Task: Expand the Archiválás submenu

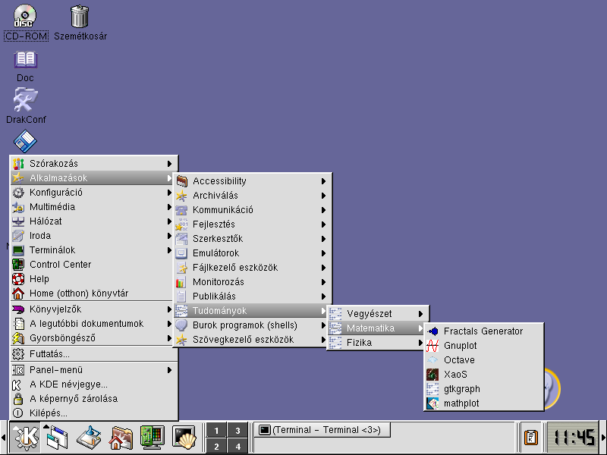Action: [x=252, y=196]
